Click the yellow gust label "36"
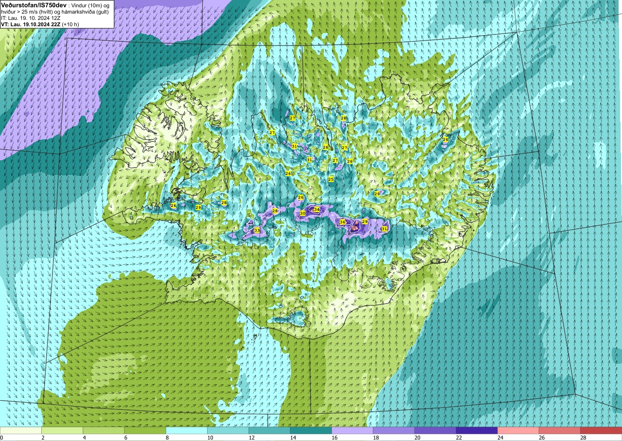 342,222
